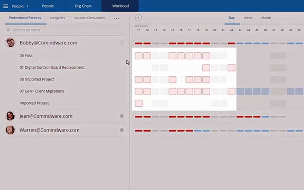Click Jean's red load bar for Dec 23

tap(240, 117)
